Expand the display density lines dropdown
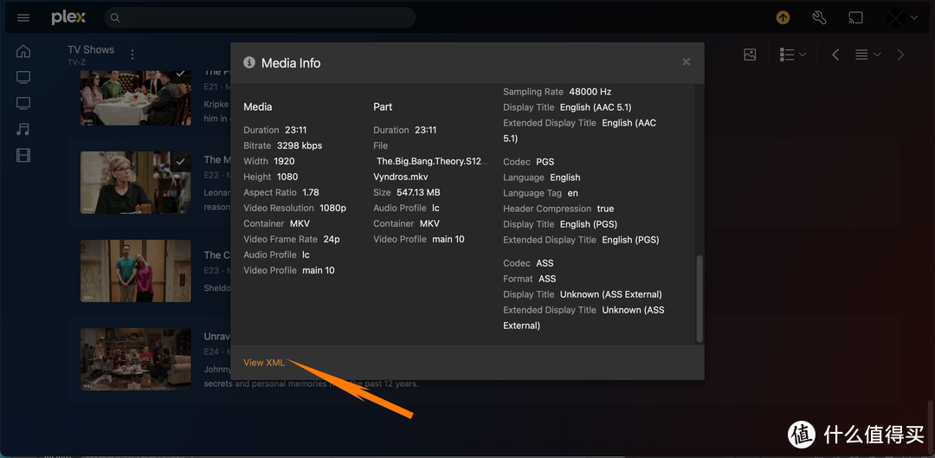Screen dimensions: 935x458 [867, 55]
